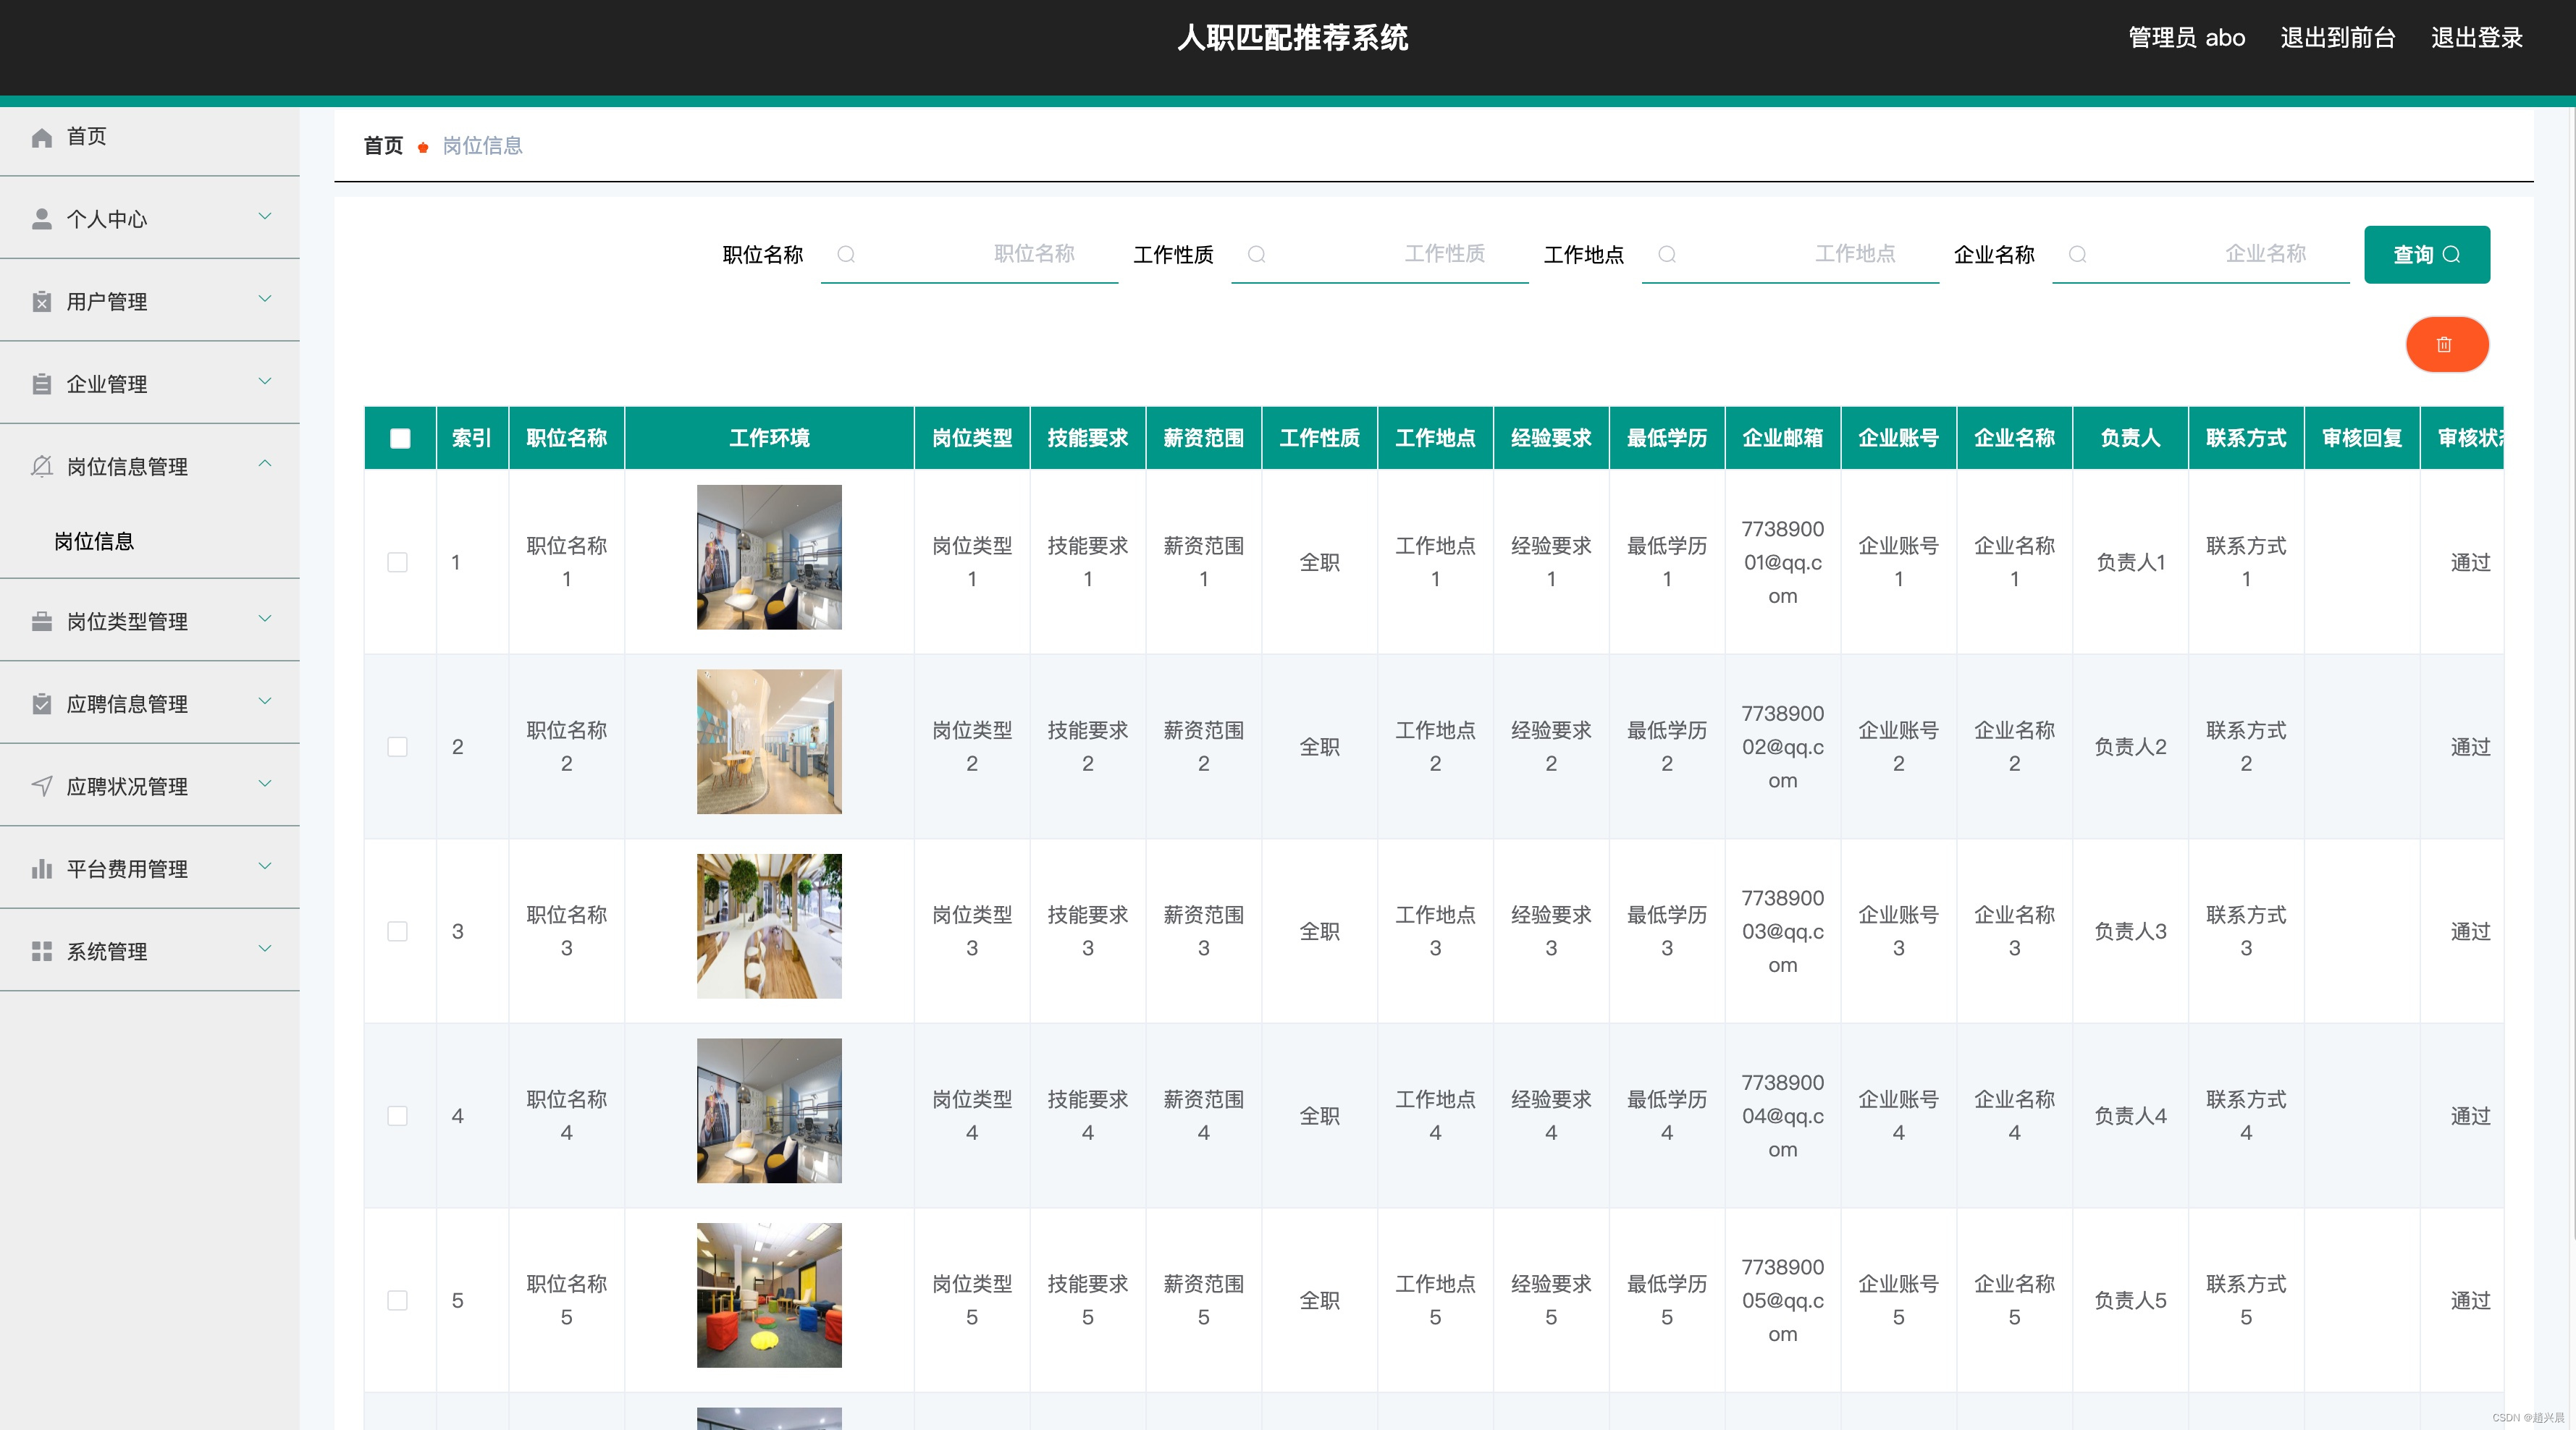This screenshot has height=1430, width=2576.
Task: Click search icon in 企业名称 field
Action: pyautogui.click(x=2077, y=254)
